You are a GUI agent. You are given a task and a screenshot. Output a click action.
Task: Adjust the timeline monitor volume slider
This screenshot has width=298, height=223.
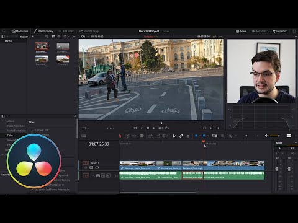coord(275,136)
